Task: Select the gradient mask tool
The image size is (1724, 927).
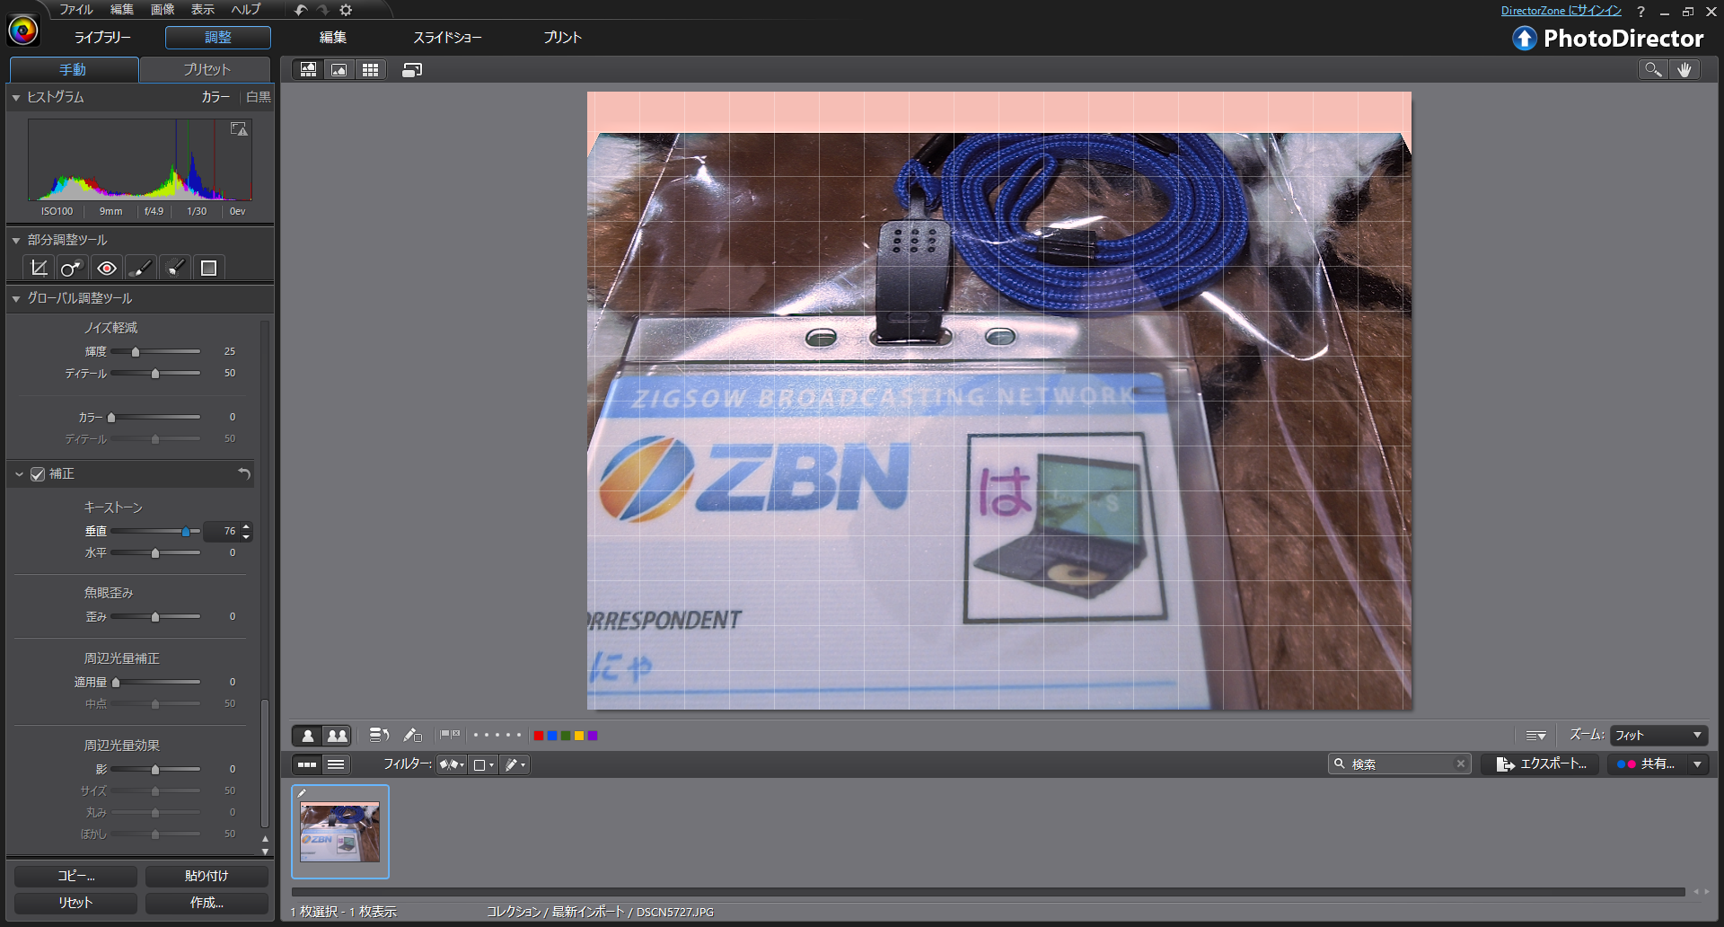Action: pyautogui.click(x=208, y=268)
